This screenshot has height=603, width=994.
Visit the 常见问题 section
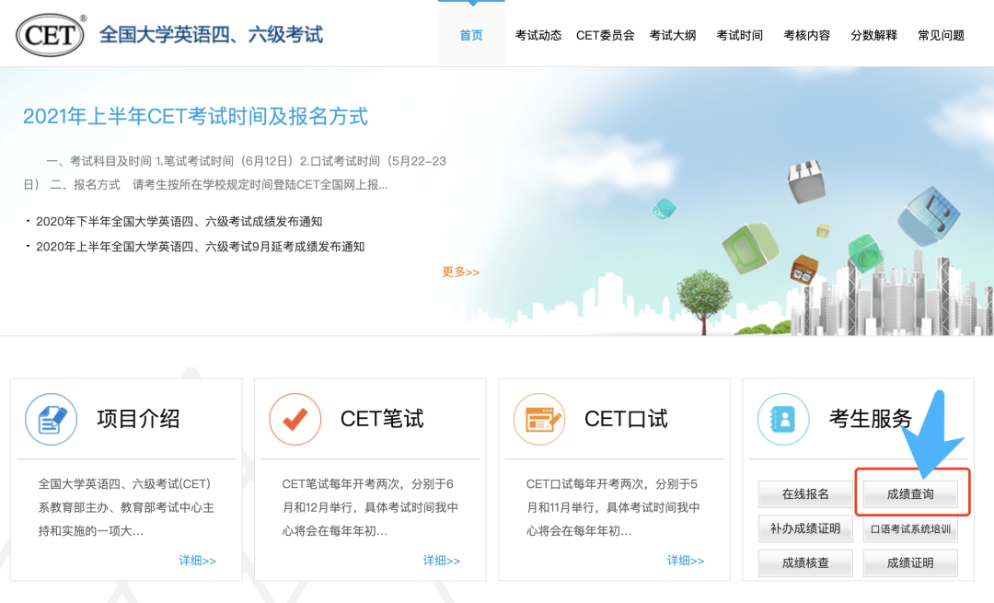pos(942,36)
